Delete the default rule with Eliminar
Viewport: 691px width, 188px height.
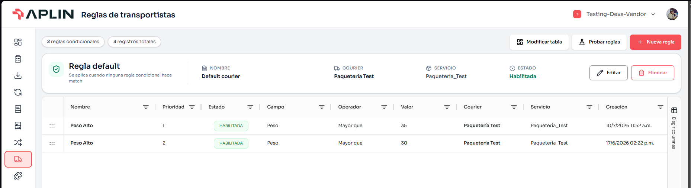[x=652, y=73]
